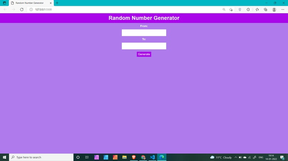Go forward using the browser forward arrow
This screenshot has width=288, height=161.
pos(14,10)
